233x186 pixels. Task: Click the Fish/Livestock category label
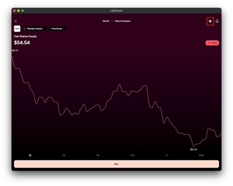coord(122,21)
